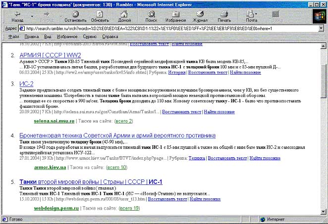Print the page with Печать
328x224 pixels.
pos(224,17)
